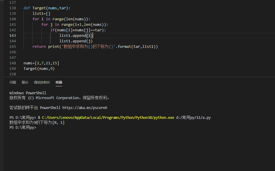This screenshot has width=275, height=171.
Task: Click the 'Windows PowerShell' header line in terminal
Action: point(28,93)
